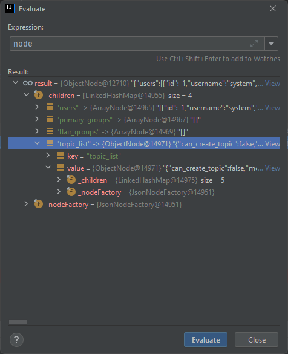Collapse the result ObjectNode@12710 root node
Screen dimensions: 288x354
pos(15,83)
